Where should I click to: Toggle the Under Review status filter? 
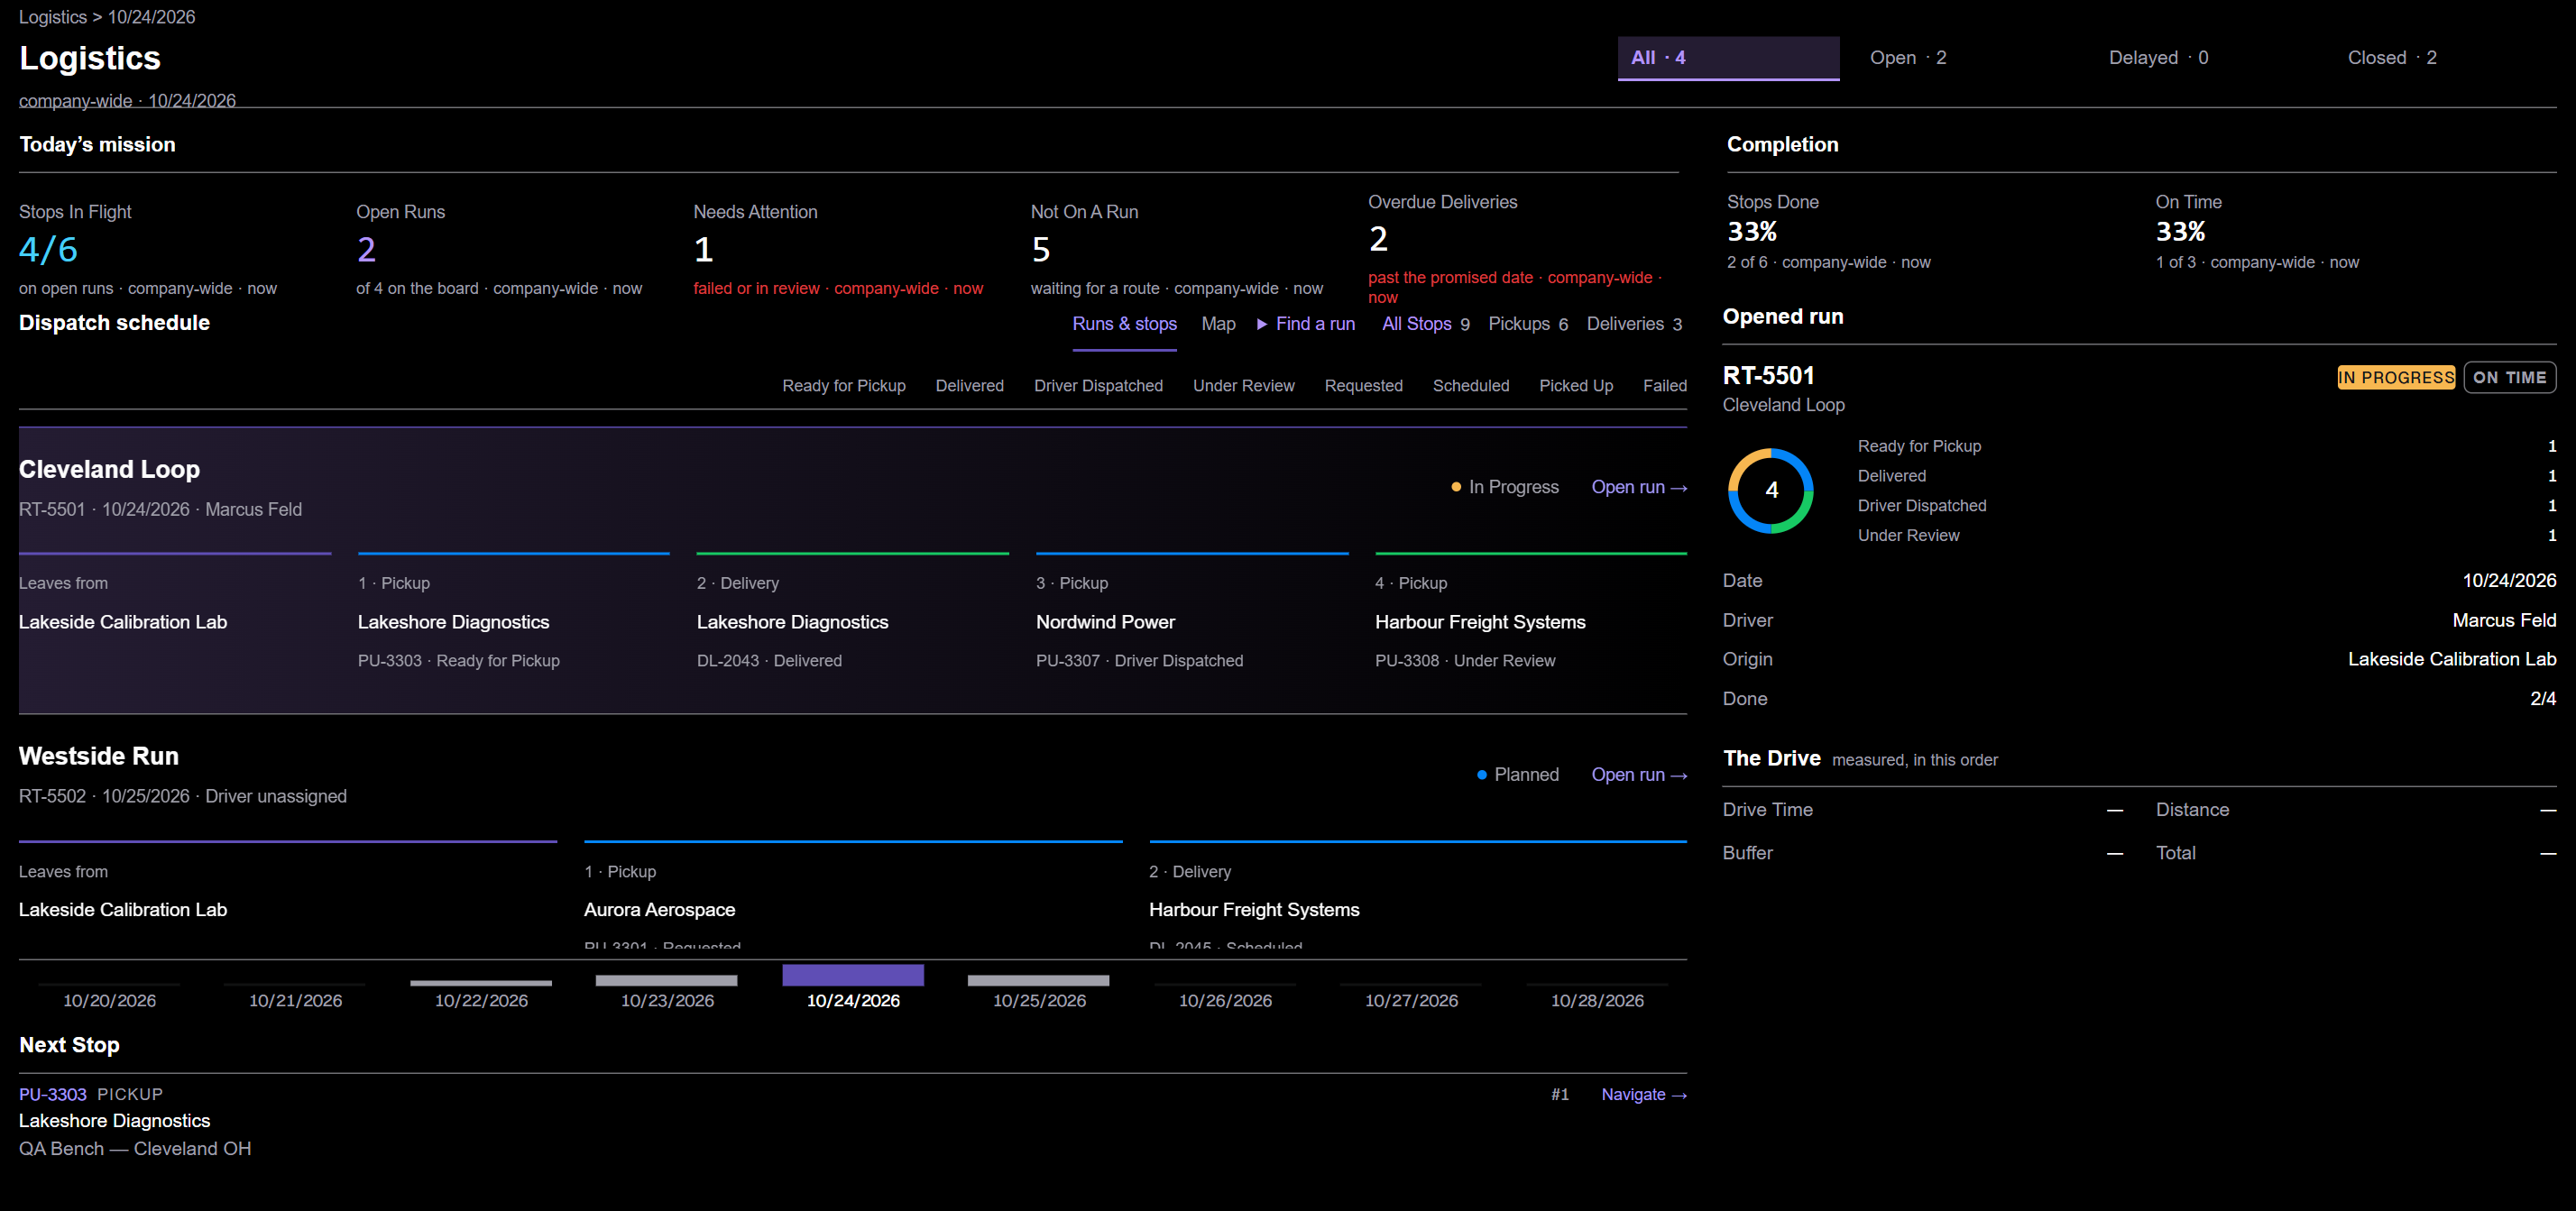[x=1243, y=386]
